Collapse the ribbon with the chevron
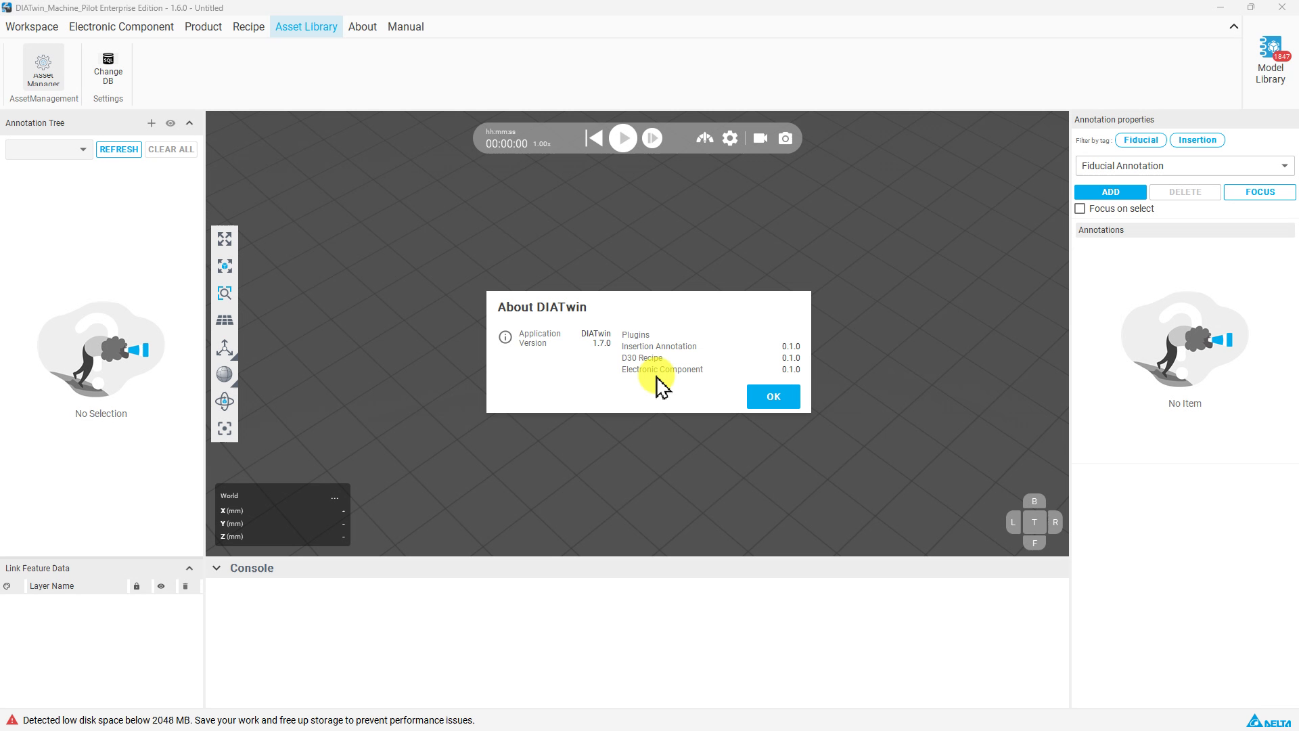The width and height of the screenshot is (1299, 731). tap(1233, 27)
